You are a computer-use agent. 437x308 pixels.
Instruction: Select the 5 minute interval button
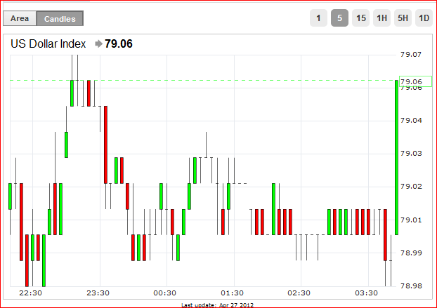(x=339, y=18)
